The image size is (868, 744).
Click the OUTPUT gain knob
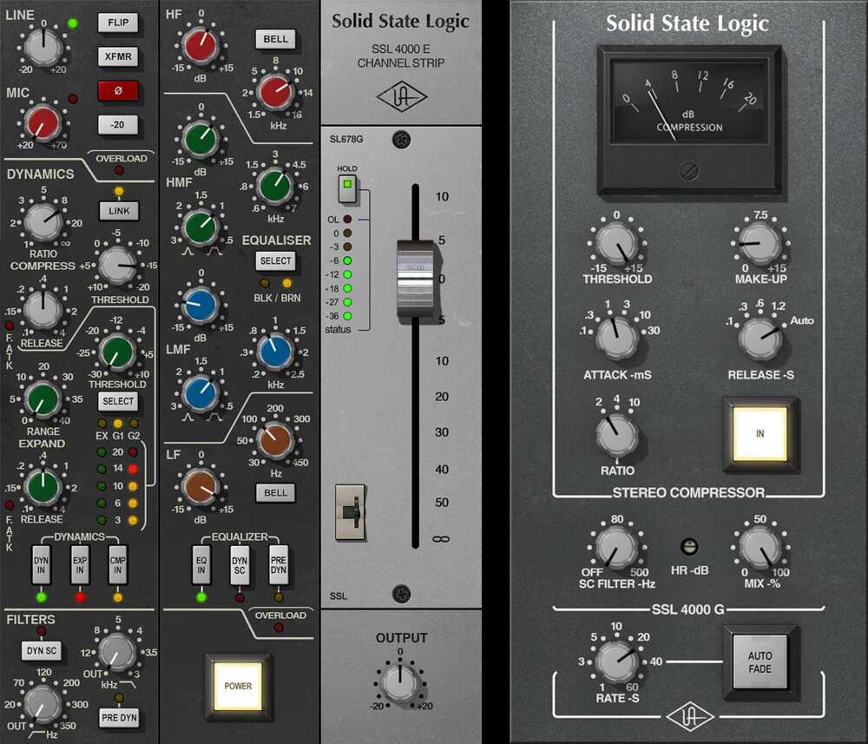pyautogui.click(x=400, y=681)
